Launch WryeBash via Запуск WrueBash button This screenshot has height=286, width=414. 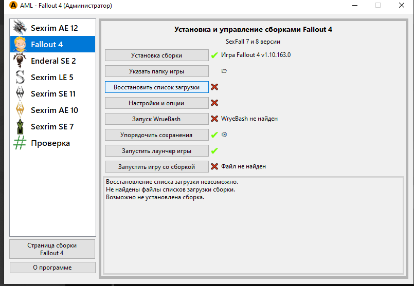[x=156, y=119]
